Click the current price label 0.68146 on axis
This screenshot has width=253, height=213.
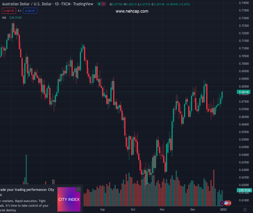pyautogui.click(x=244, y=92)
